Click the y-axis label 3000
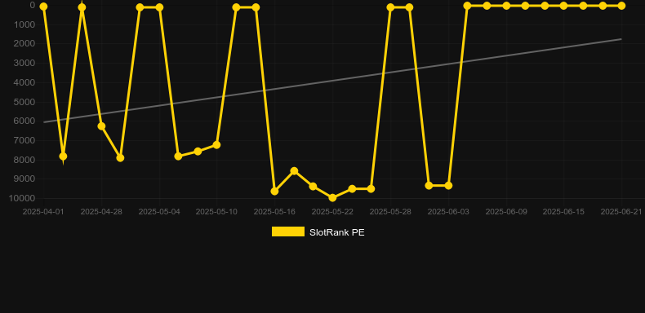The width and height of the screenshot is (645, 313). (24, 63)
